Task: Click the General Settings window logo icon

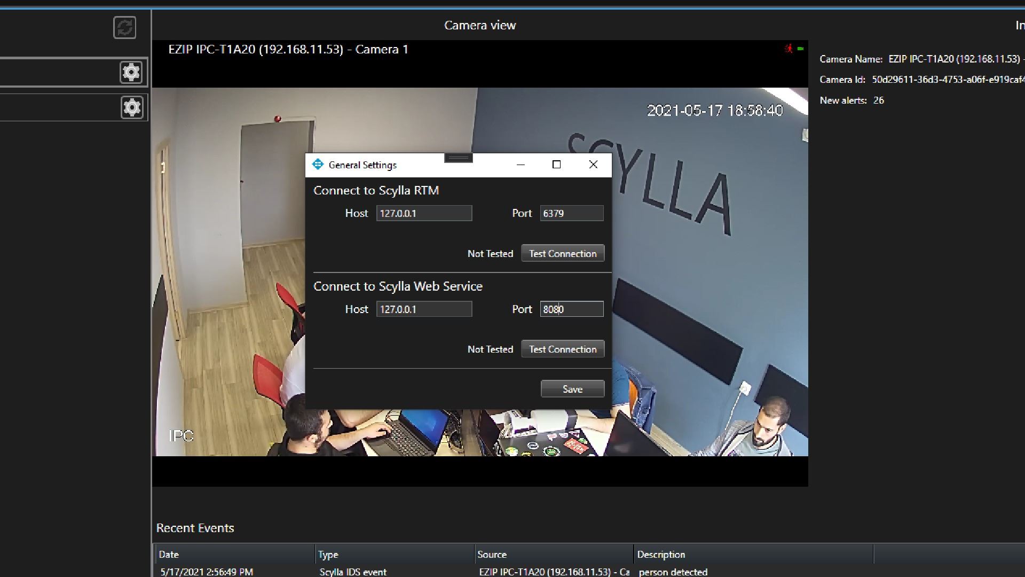Action: pyautogui.click(x=318, y=165)
